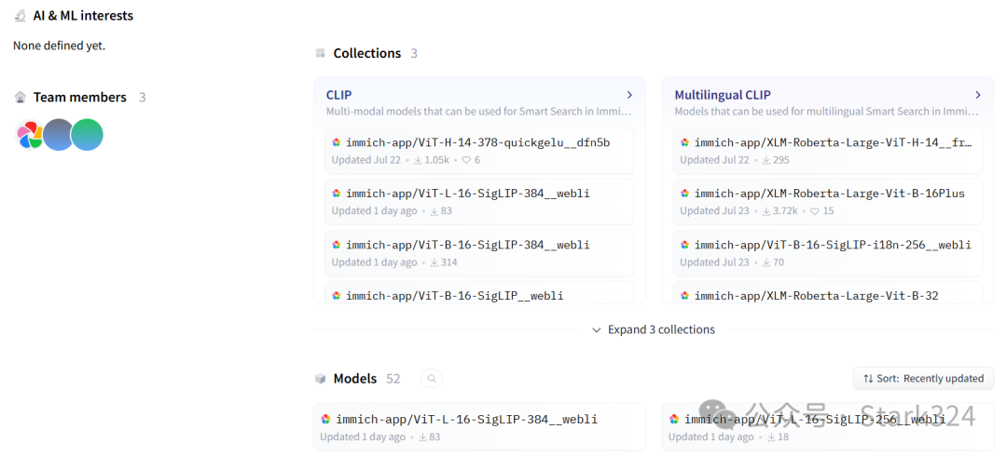Click the Models section cube icon

click(320, 379)
